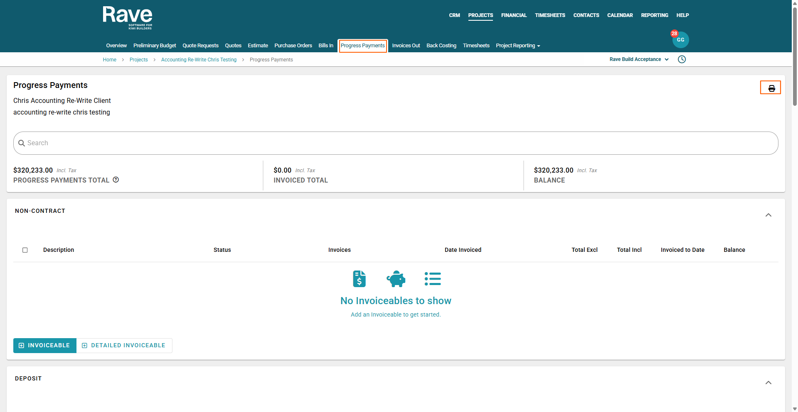Screen dimensions: 798x412
Task: Click the list icon above No Invoiceables
Action: click(433, 279)
